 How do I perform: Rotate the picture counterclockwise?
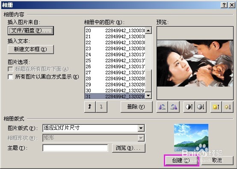tap(162, 107)
